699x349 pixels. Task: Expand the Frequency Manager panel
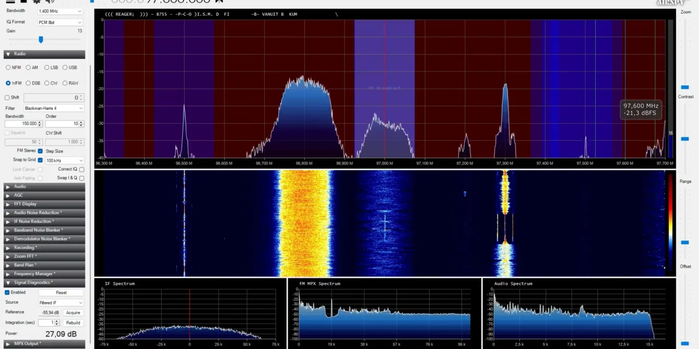(x=44, y=274)
